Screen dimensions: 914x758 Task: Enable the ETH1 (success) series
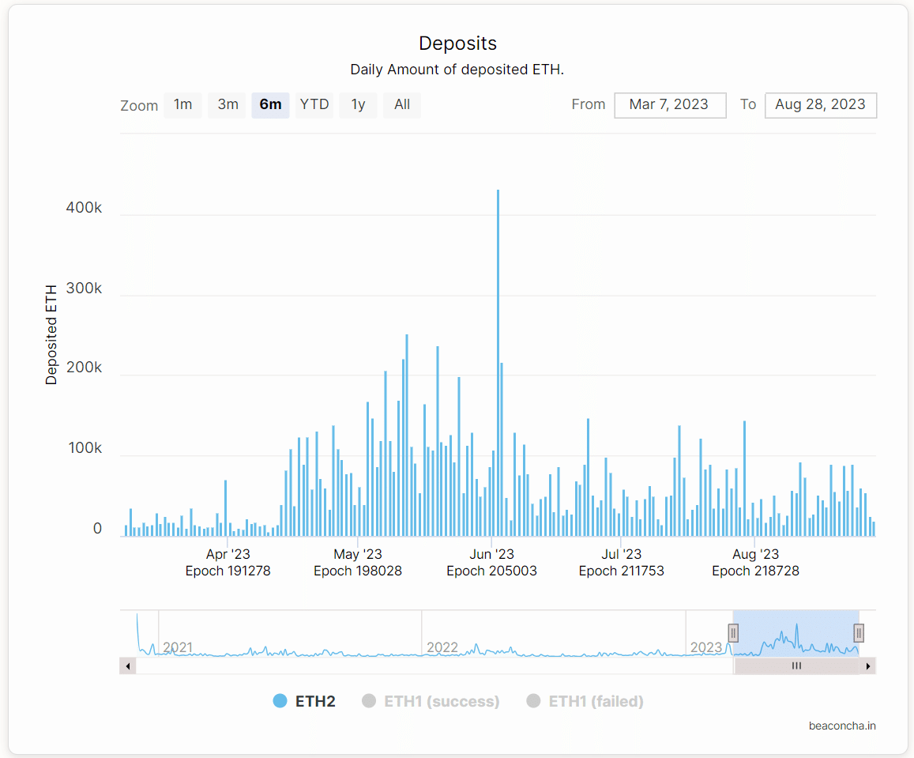pyautogui.click(x=430, y=700)
